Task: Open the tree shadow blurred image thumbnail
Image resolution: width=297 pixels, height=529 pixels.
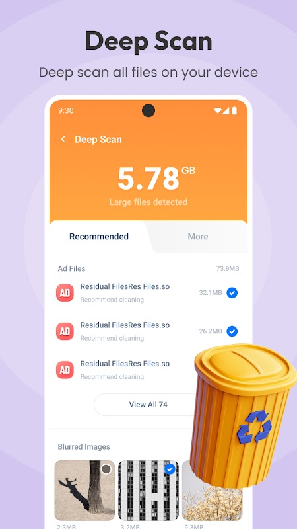Action: point(84,491)
